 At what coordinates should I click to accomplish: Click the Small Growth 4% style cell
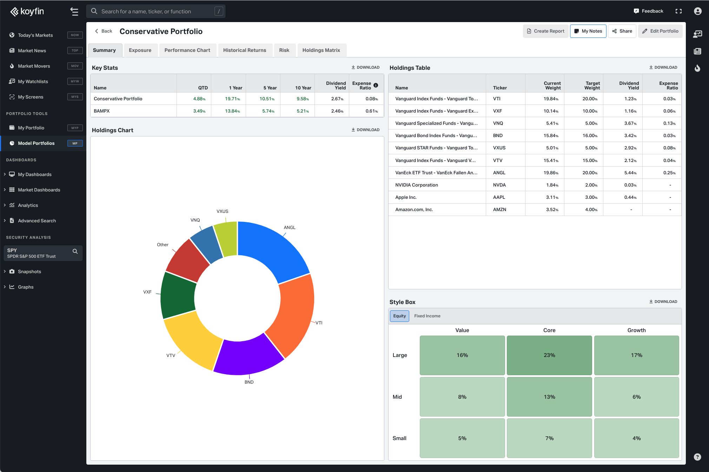tap(636, 438)
